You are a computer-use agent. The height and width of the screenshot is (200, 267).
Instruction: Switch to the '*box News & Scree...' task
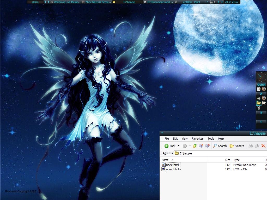tap(96, 2)
